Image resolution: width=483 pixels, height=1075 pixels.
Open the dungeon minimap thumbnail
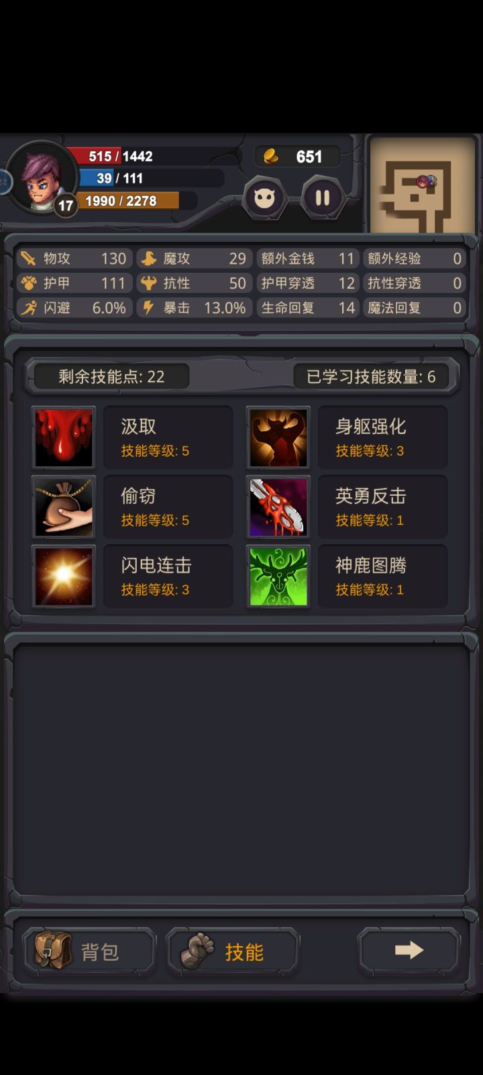coord(423,185)
